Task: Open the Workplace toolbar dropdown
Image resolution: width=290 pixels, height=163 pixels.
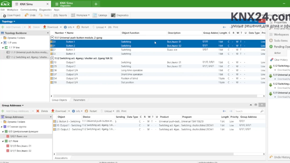Action: click(x=80, y=15)
